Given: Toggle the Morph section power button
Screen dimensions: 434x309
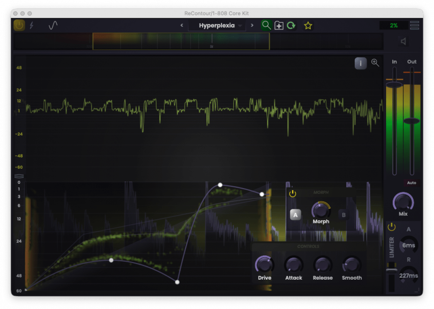Looking at the screenshot, I should click(x=293, y=194).
